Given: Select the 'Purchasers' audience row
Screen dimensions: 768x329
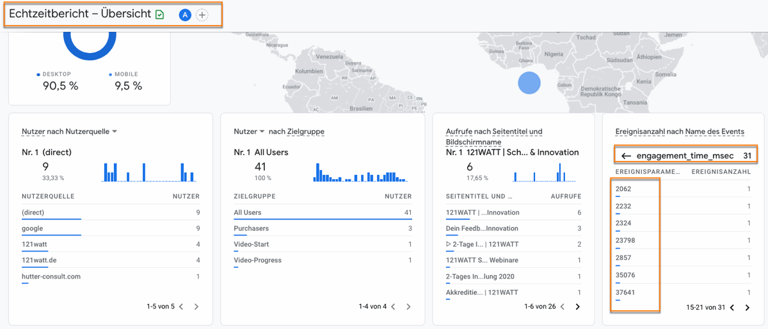Looking at the screenshot, I should click(x=251, y=228).
